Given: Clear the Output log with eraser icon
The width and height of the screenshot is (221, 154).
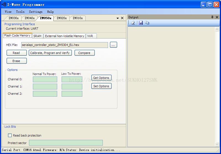Looking at the screenshot, I should pyautogui.click(x=133, y=23).
